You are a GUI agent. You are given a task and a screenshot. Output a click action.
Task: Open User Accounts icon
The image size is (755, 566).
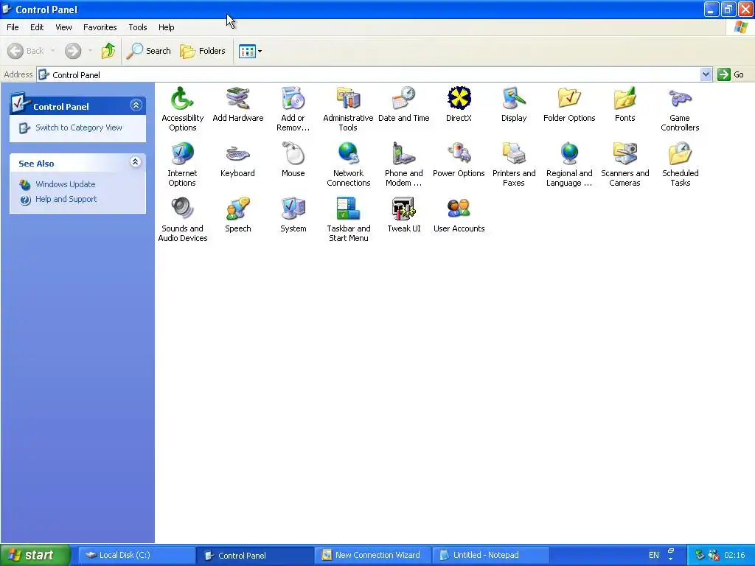tap(459, 215)
